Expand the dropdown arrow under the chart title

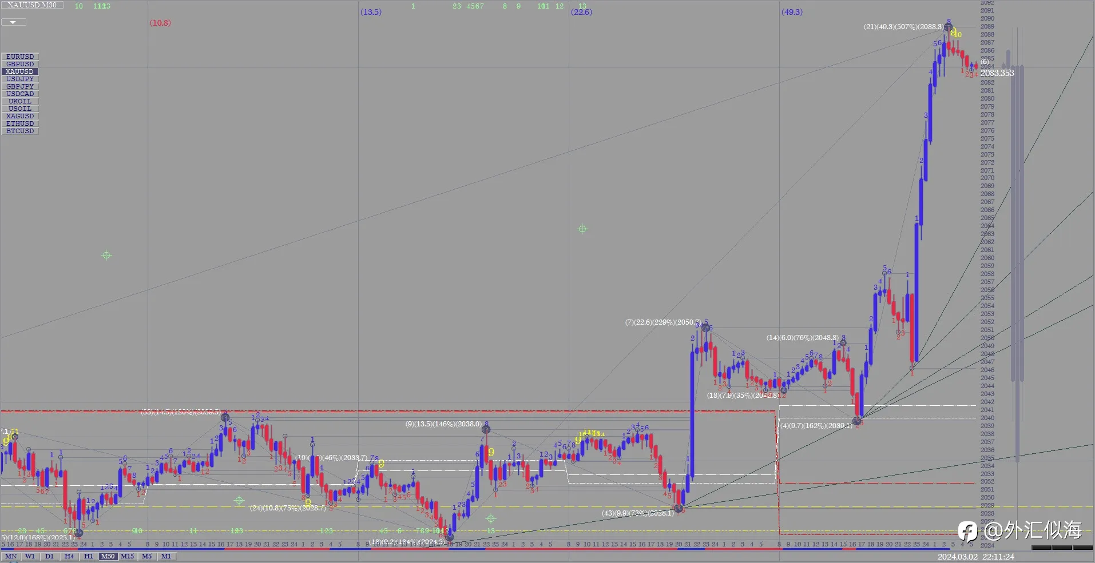pos(13,22)
